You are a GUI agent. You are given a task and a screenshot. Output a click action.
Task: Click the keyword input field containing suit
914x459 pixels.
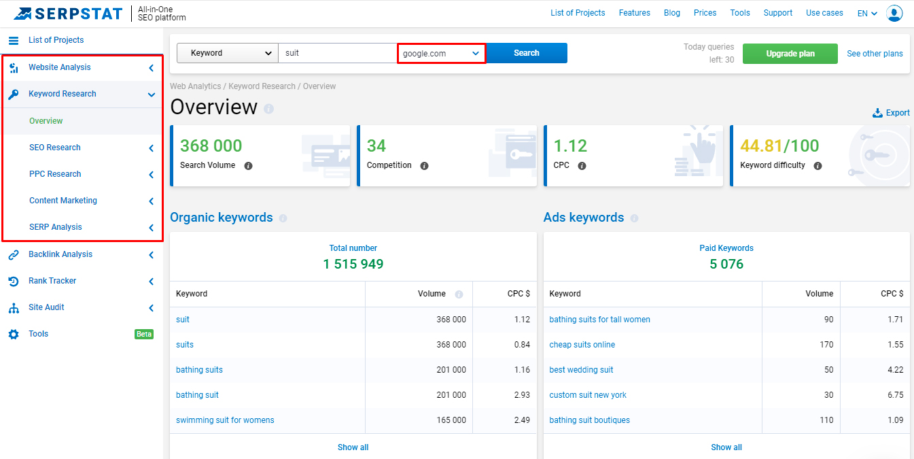tap(338, 53)
